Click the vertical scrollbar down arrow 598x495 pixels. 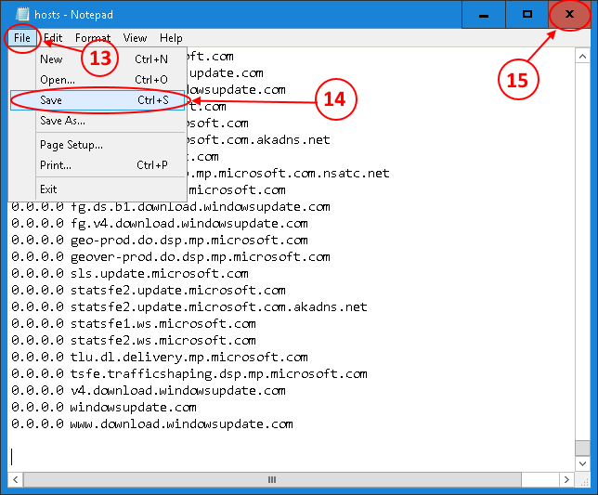[x=582, y=463]
